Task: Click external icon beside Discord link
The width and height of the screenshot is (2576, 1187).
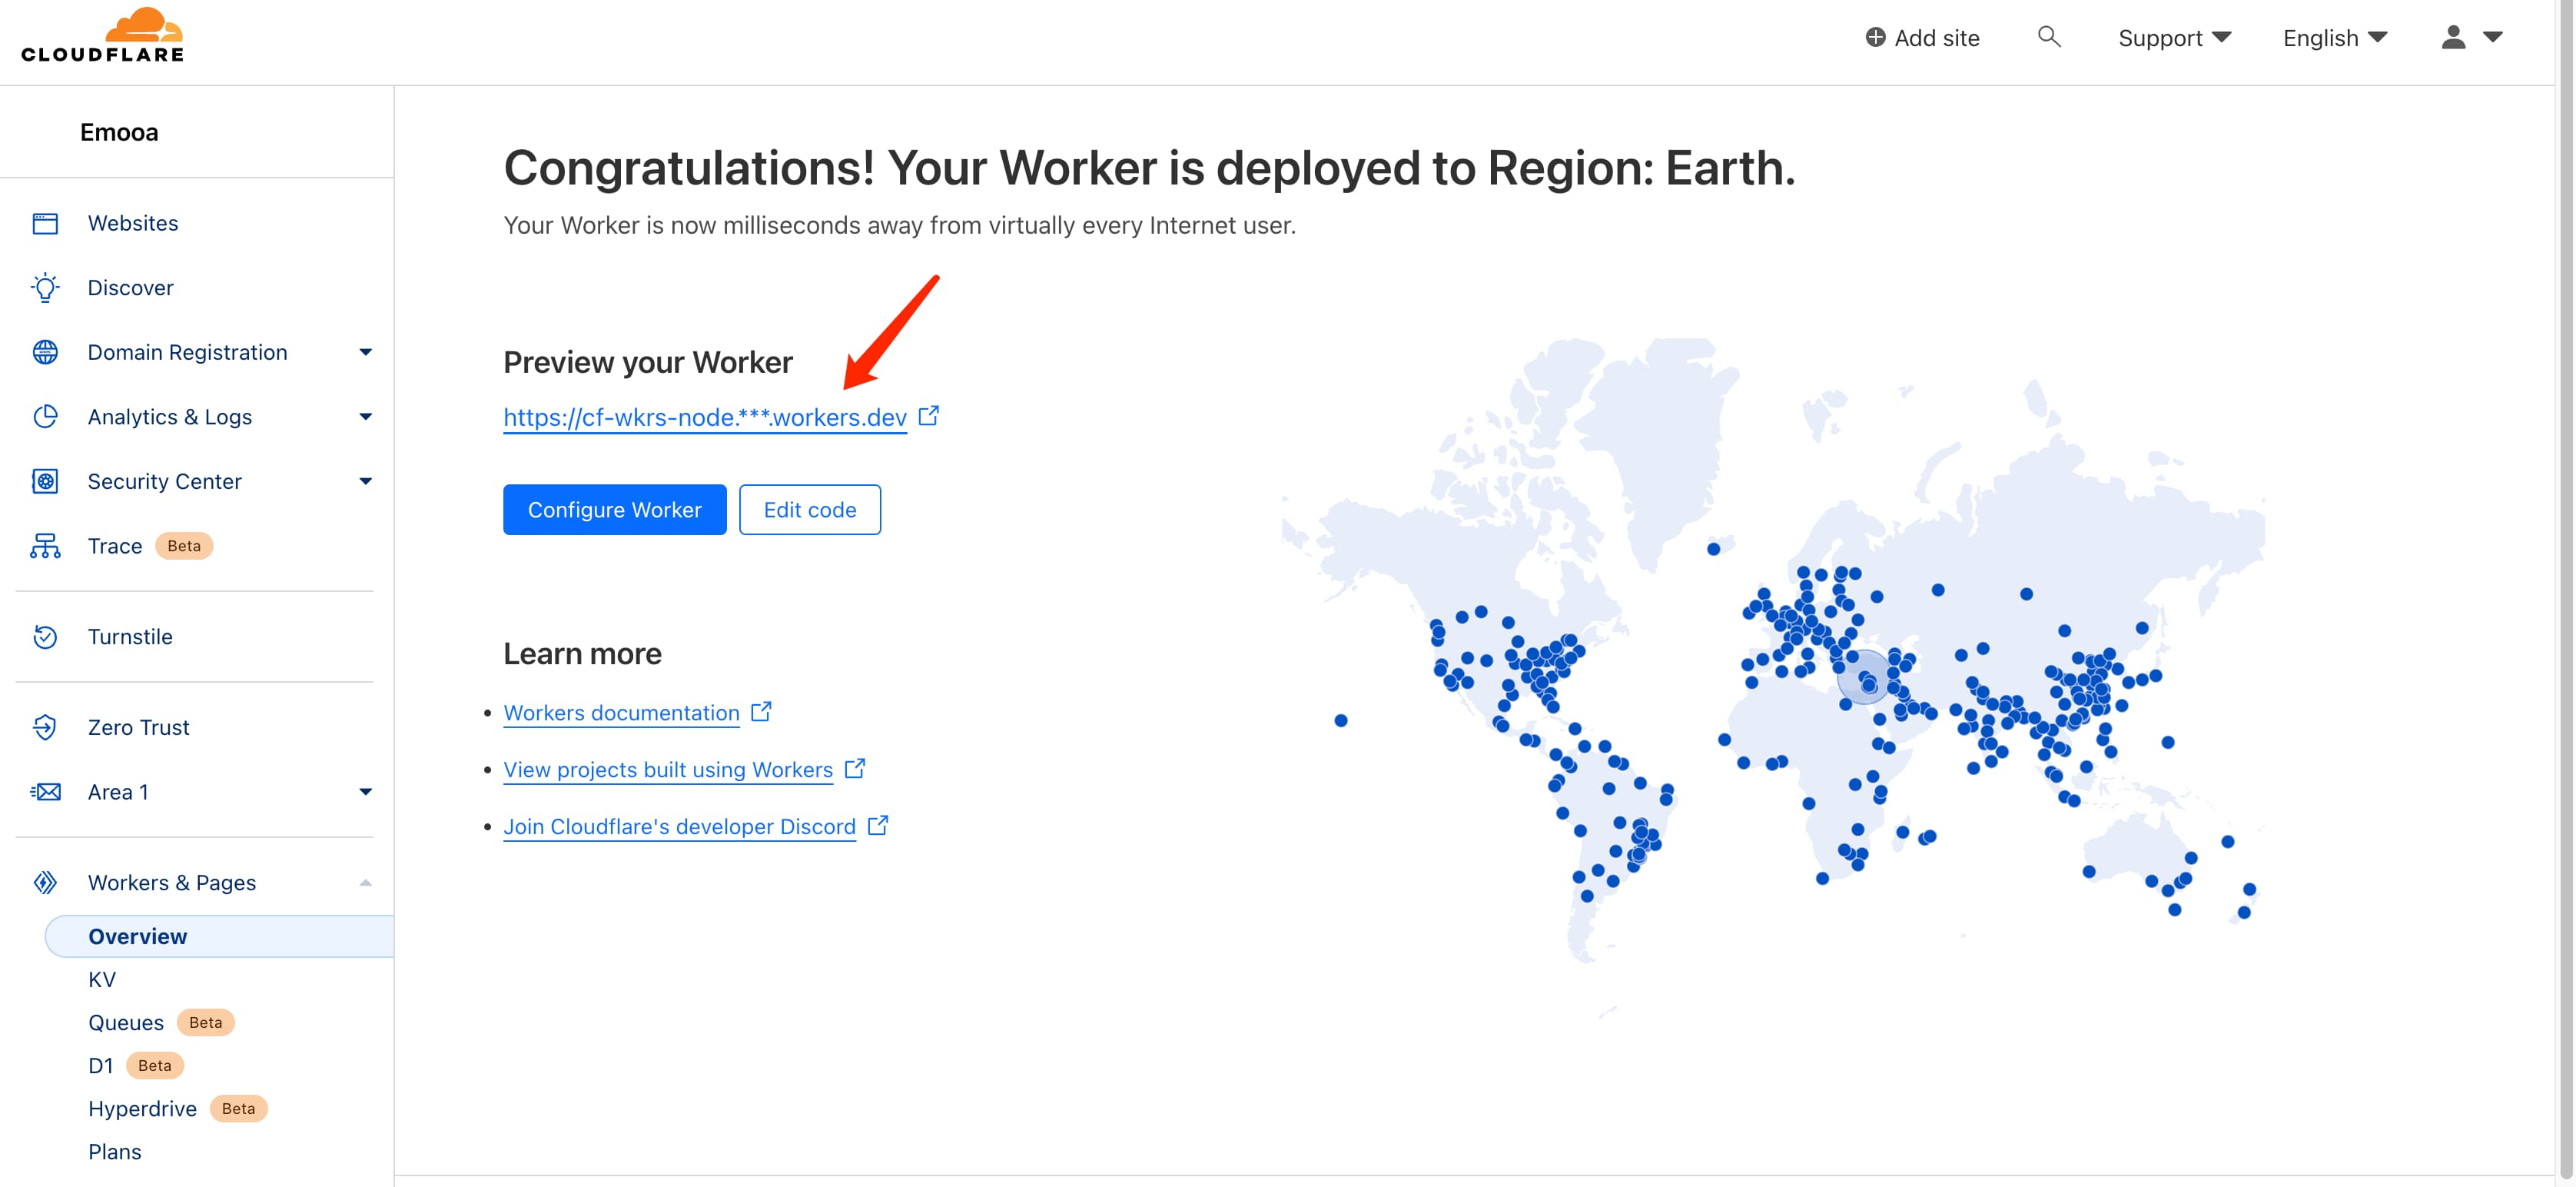Action: click(877, 825)
